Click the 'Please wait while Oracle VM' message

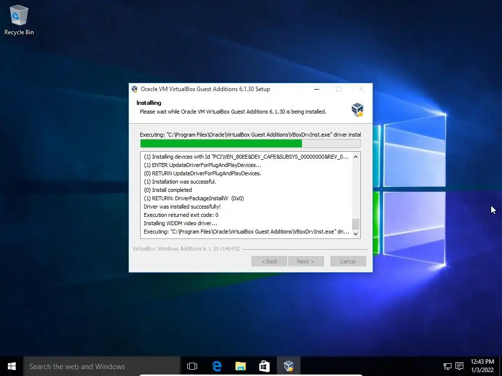(x=233, y=112)
